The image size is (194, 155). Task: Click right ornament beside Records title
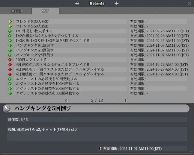tap(116, 4)
